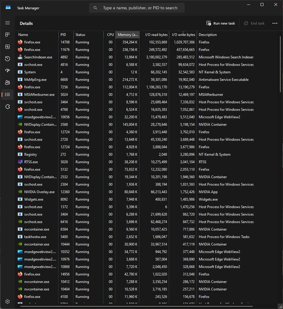283x309 pixels.
Task: Open the App history icon
Action: point(8,59)
